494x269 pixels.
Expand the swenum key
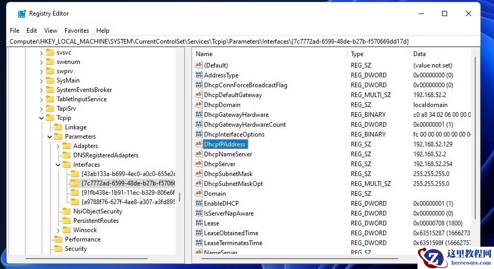[41, 62]
